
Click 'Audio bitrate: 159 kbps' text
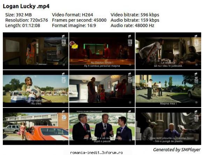click(x=135, y=20)
